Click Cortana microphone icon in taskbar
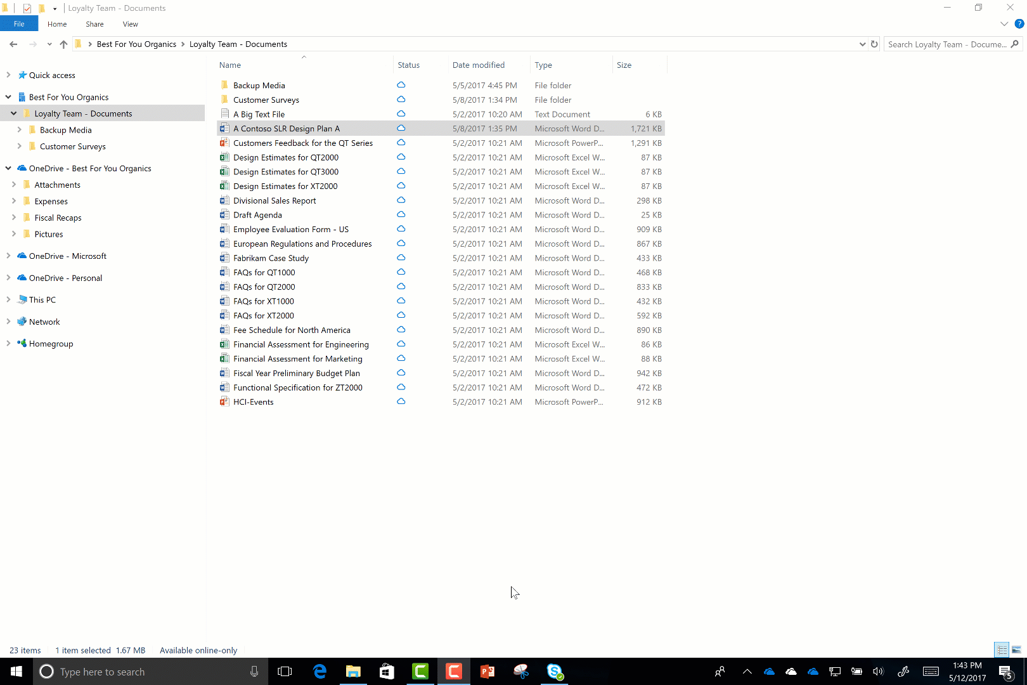This screenshot has height=685, width=1027. 254,671
